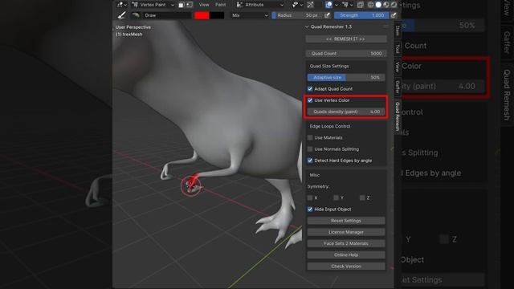The height and width of the screenshot is (289, 514).
Task: Open the Mix blend mode dropdown
Action: coord(250,15)
